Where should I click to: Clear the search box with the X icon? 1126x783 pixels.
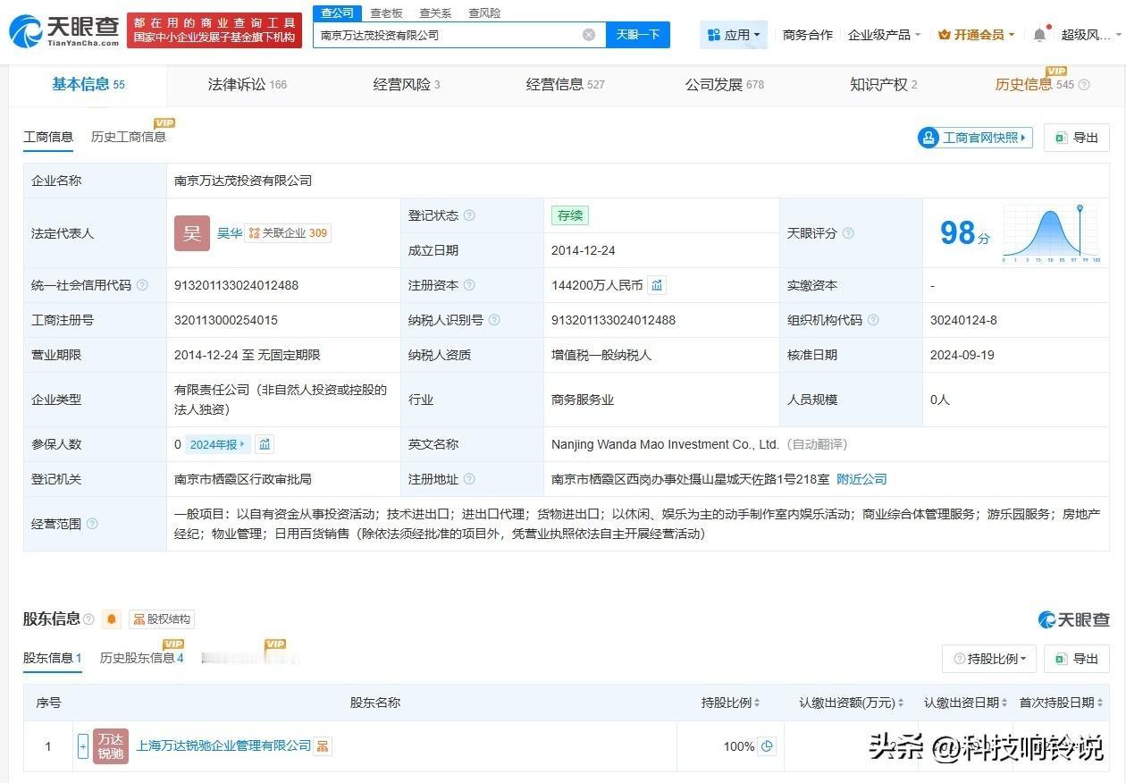pyautogui.click(x=589, y=35)
